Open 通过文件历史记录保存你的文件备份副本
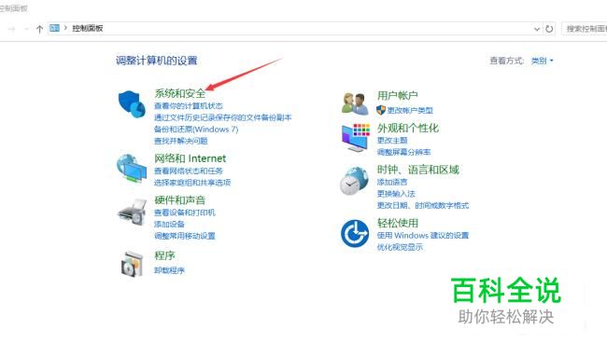Image resolution: width=607 pixels, height=357 pixels. click(222, 117)
